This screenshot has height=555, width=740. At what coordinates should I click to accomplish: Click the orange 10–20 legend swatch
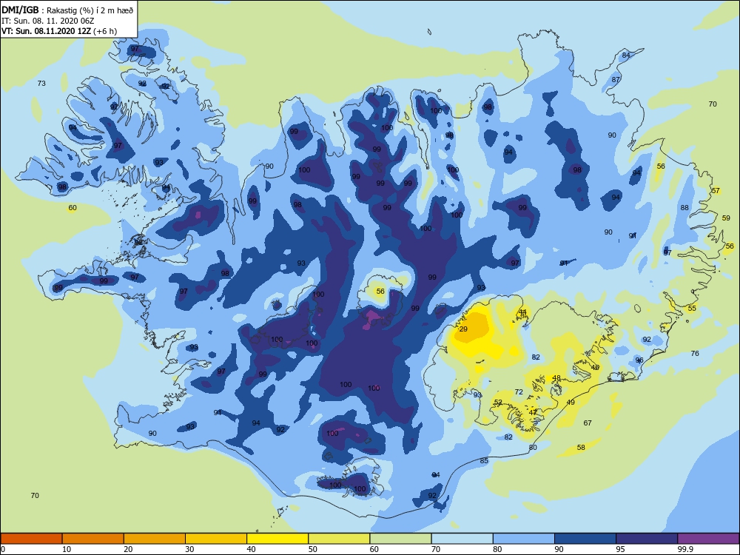(93, 539)
